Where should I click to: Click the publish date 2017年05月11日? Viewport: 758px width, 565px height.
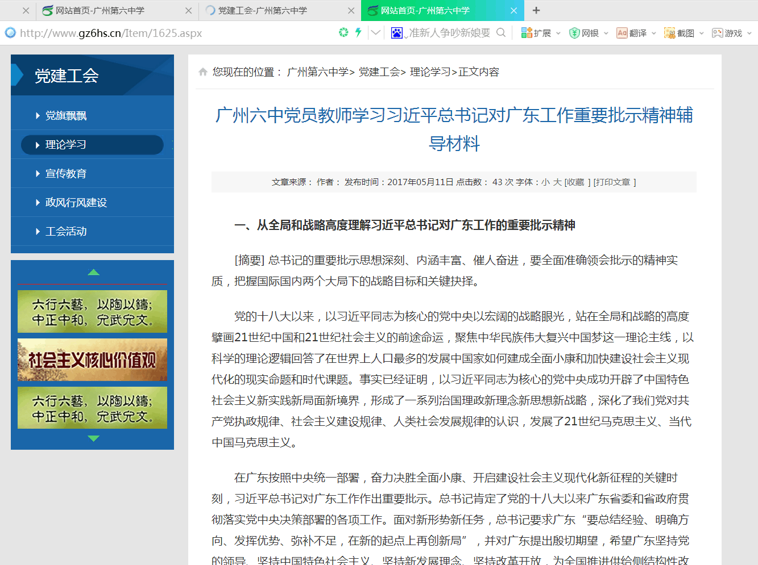pyautogui.click(x=420, y=182)
